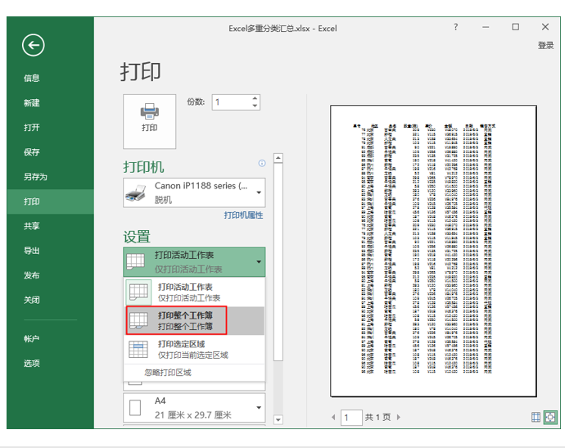Toggle 忽略打印区域 option

(x=168, y=373)
